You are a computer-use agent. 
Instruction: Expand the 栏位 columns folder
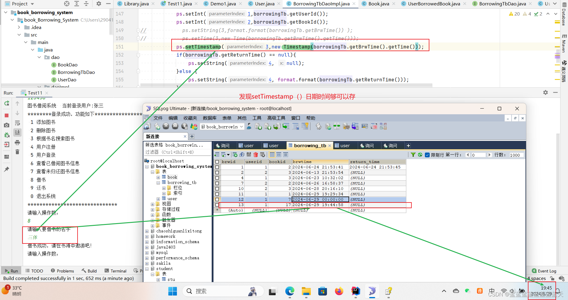point(164,188)
